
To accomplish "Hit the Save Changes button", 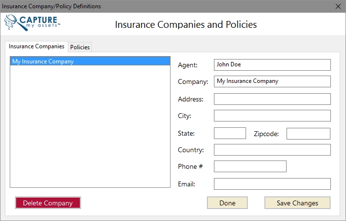I will (297, 203).
